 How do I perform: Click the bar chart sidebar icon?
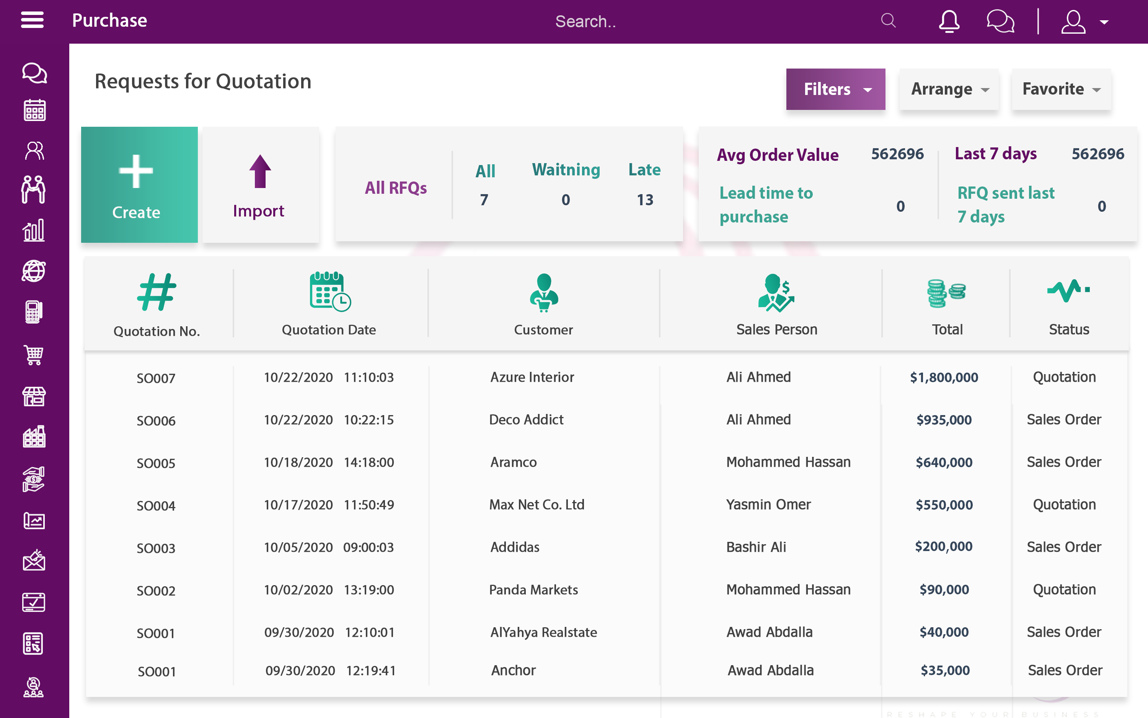(x=34, y=230)
